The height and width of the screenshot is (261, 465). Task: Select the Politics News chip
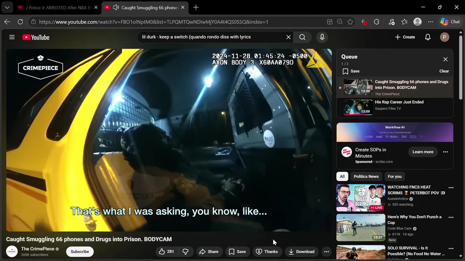[x=366, y=177]
